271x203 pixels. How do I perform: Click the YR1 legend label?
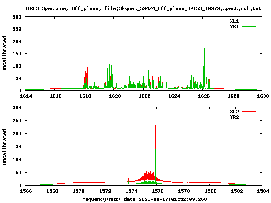234,27
